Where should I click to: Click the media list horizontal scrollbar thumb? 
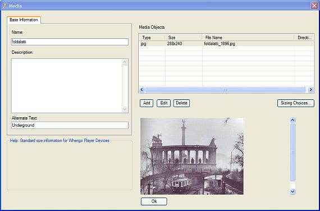(225, 90)
